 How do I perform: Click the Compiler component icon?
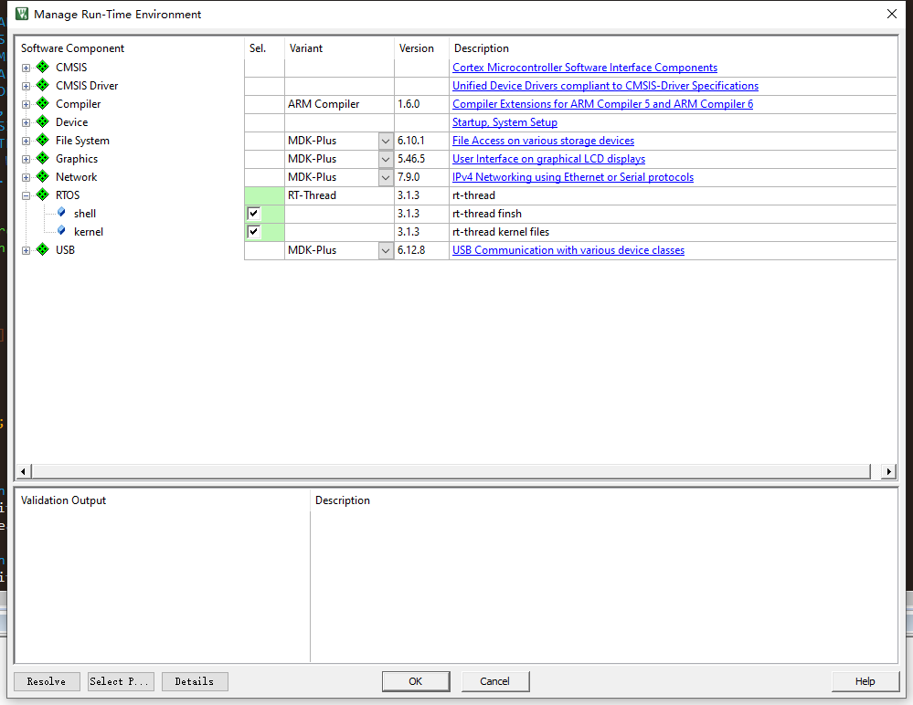[x=42, y=103]
